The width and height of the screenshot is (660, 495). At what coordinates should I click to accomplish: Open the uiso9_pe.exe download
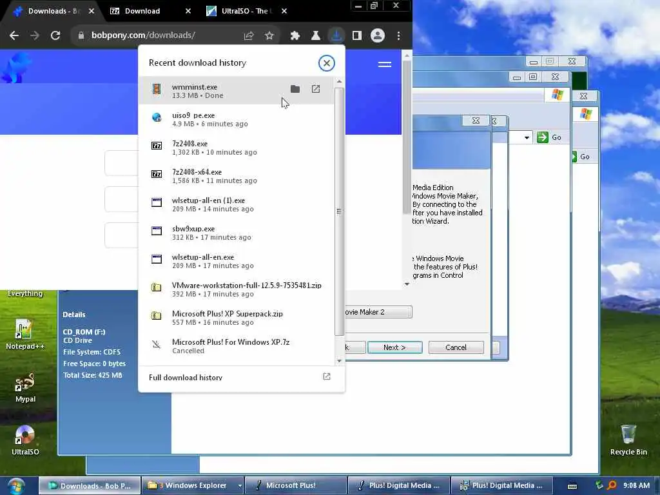pos(237,119)
